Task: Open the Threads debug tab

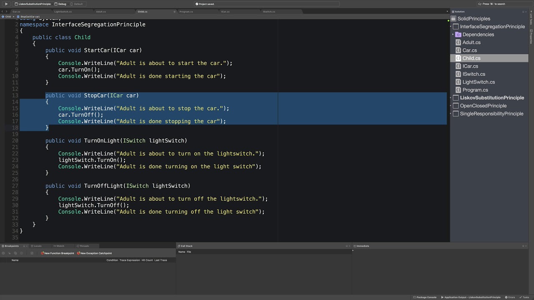Action: [x=84, y=246]
